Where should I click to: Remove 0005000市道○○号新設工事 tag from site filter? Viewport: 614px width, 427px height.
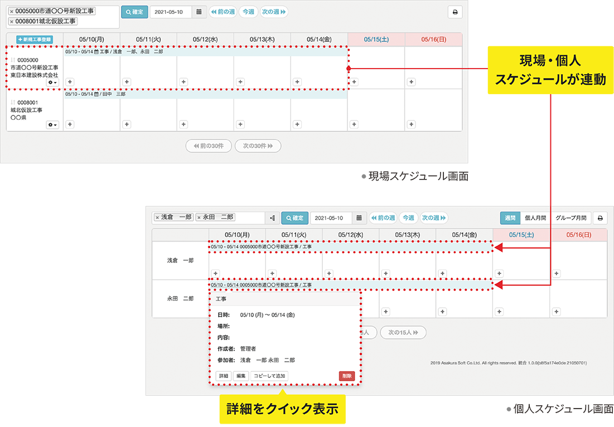coord(12,11)
